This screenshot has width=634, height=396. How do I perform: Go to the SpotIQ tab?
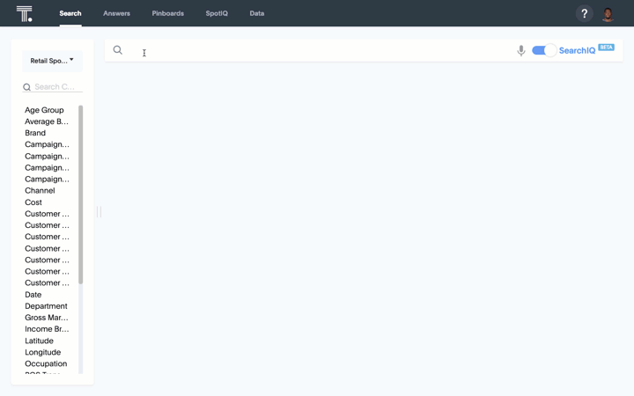pyautogui.click(x=217, y=13)
